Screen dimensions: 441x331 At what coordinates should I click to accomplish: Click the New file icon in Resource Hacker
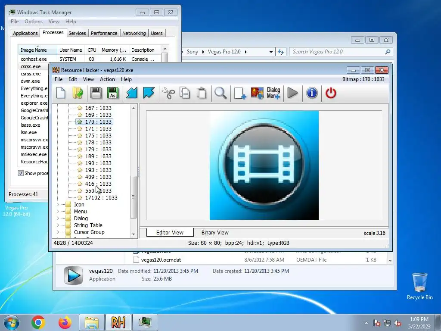61,93
